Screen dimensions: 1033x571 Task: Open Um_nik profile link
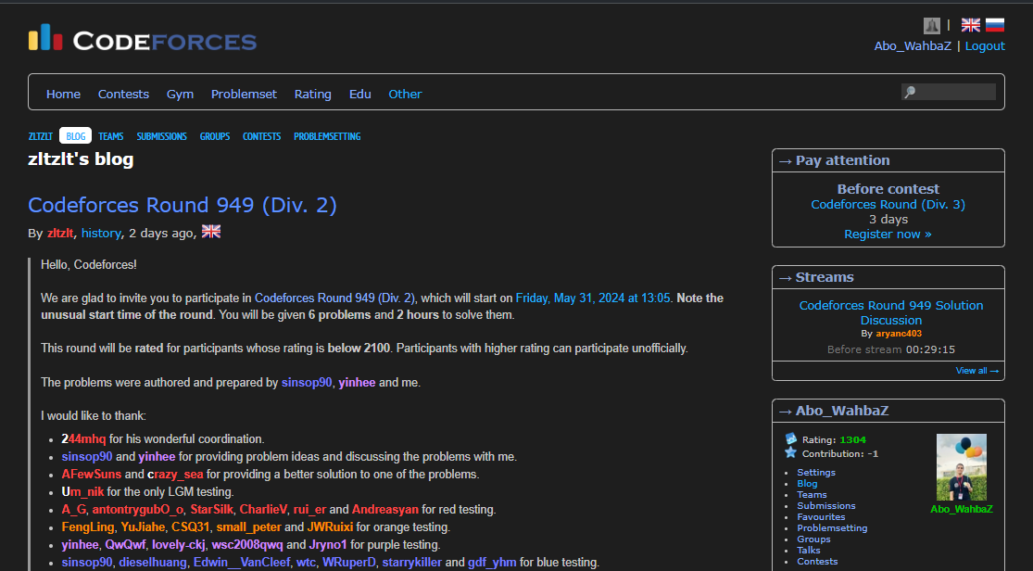tap(83, 492)
